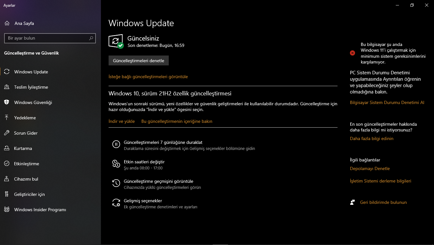Click the clock icon for Etkin saatleri değiştir
This screenshot has width=434, height=245.
(116, 164)
